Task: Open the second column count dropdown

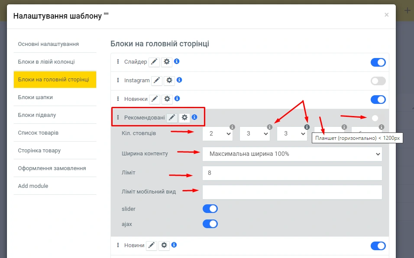Action: coord(255,134)
